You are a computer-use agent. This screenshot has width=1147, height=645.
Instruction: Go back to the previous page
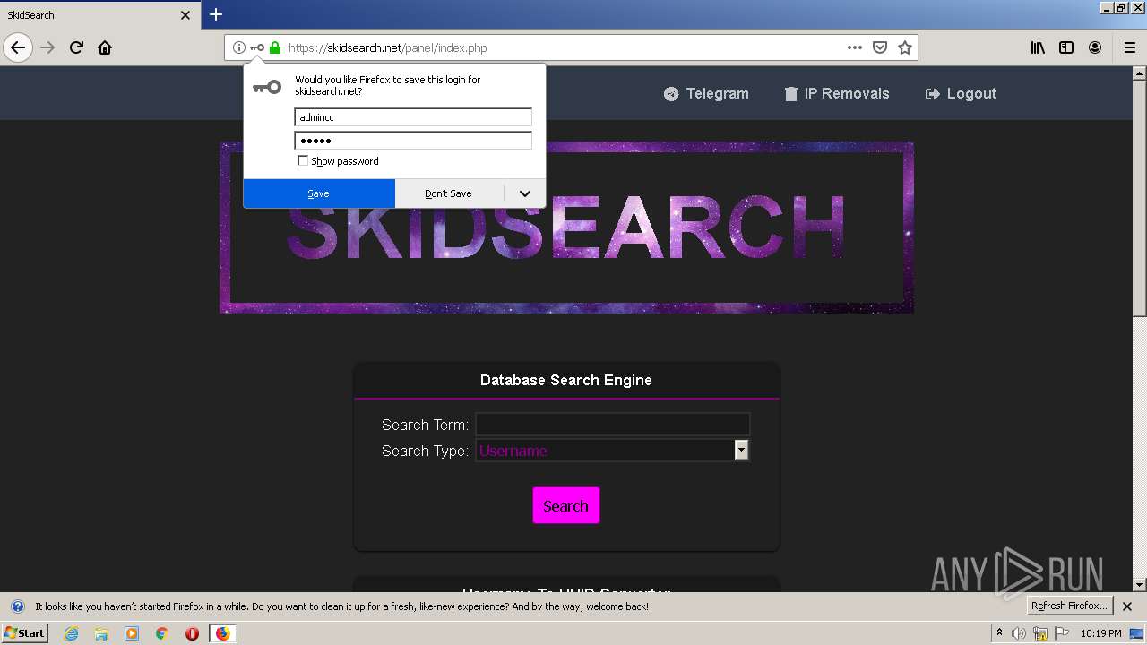[18, 47]
